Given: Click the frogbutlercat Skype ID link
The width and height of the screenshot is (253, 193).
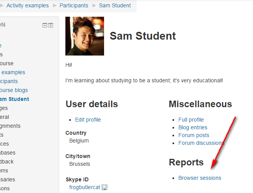Looking at the screenshot, I should coord(85,187).
